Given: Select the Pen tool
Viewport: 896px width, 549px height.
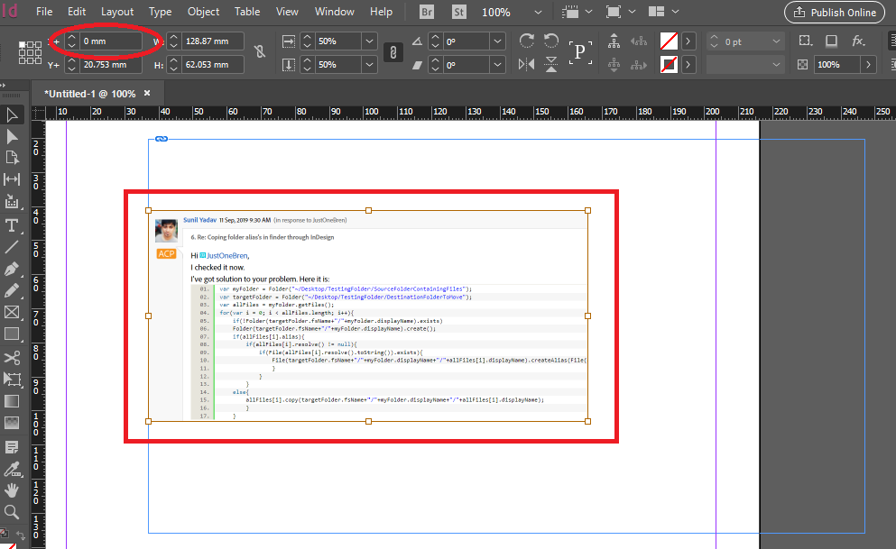Looking at the screenshot, I should point(12,269).
